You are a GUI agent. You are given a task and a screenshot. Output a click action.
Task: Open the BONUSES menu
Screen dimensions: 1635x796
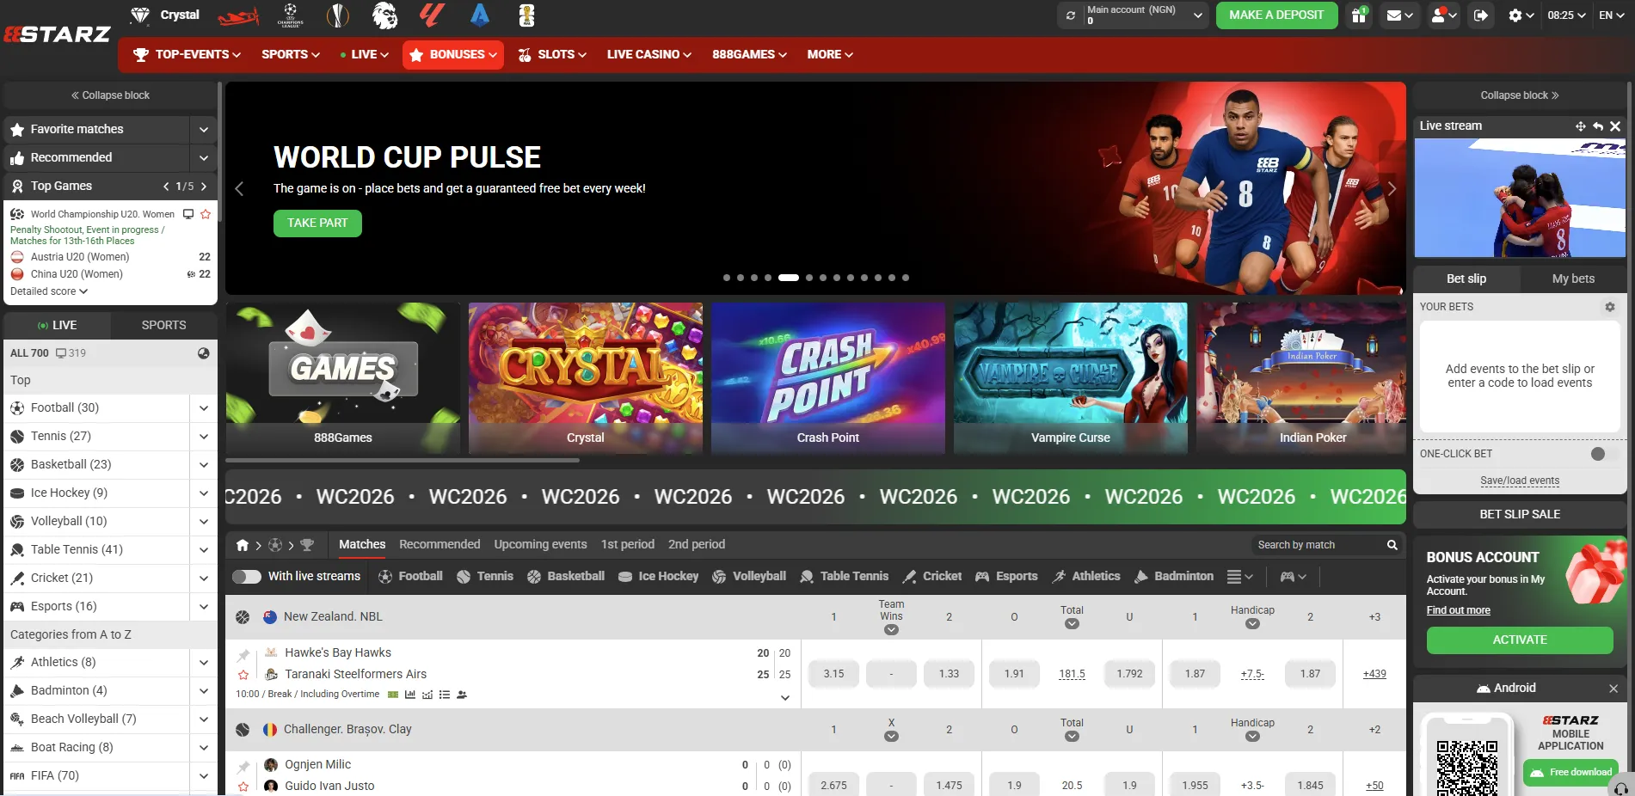click(x=453, y=54)
